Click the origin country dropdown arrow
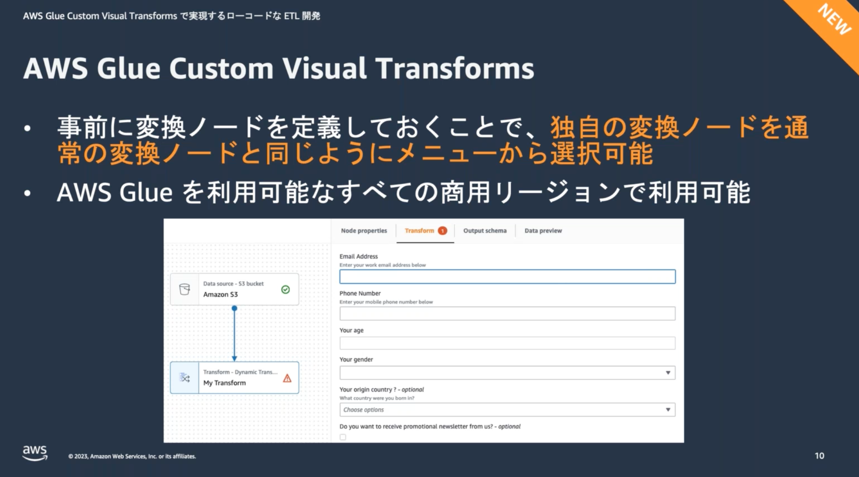The width and height of the screenshot is (859, 477). point(668,410)
